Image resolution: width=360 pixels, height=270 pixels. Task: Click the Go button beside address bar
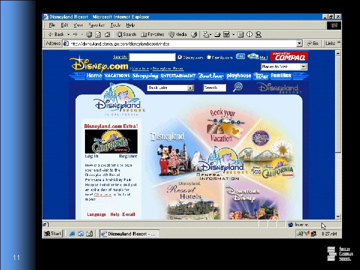pos(312,43)
